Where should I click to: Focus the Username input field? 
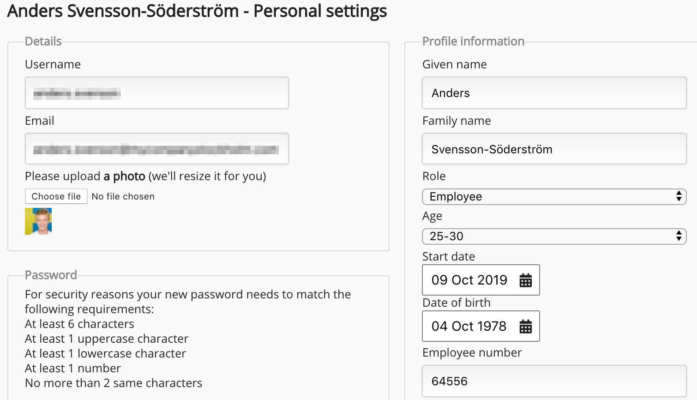tap(157, 93)
